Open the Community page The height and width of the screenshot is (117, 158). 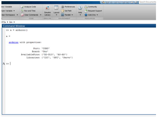click(x=91, y=7)
